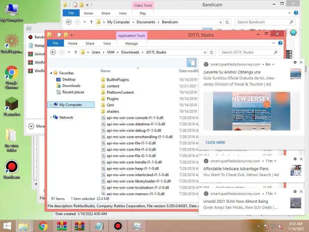The image size is (309, 232).
Task: Open DataWagon desktop shortcut
Action: [x=12, y=43]
